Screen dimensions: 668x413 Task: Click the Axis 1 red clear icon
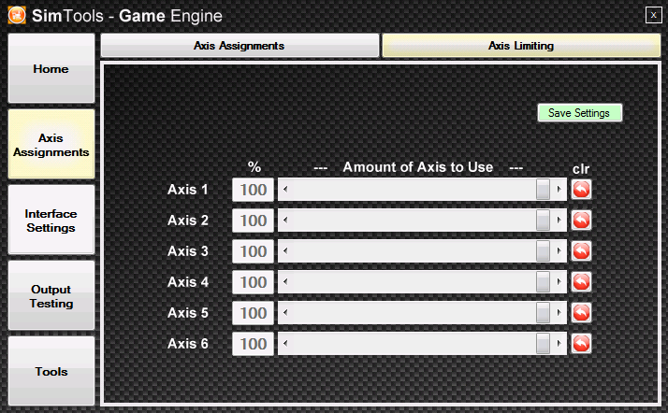coord(581,190)
